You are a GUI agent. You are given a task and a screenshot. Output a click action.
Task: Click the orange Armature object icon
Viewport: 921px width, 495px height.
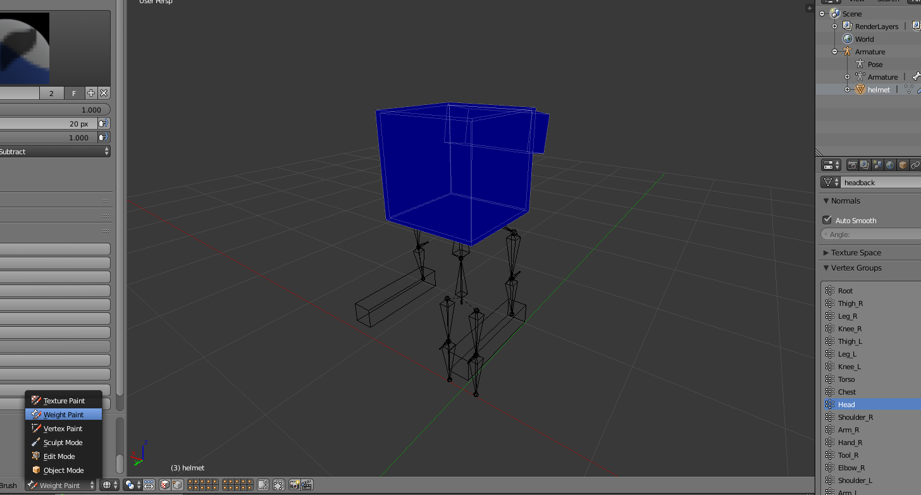[847, 51]
